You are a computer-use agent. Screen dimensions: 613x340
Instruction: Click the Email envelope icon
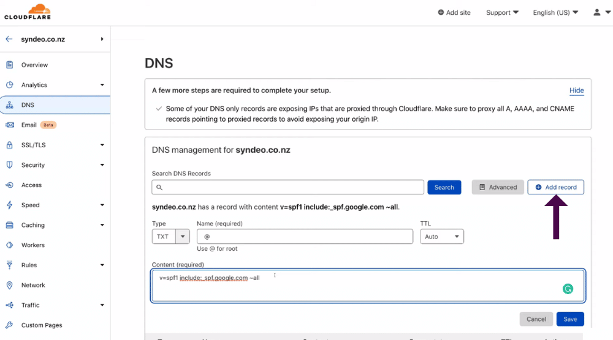pos(9,125)
